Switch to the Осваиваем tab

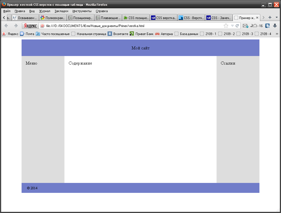coord(25,18)
